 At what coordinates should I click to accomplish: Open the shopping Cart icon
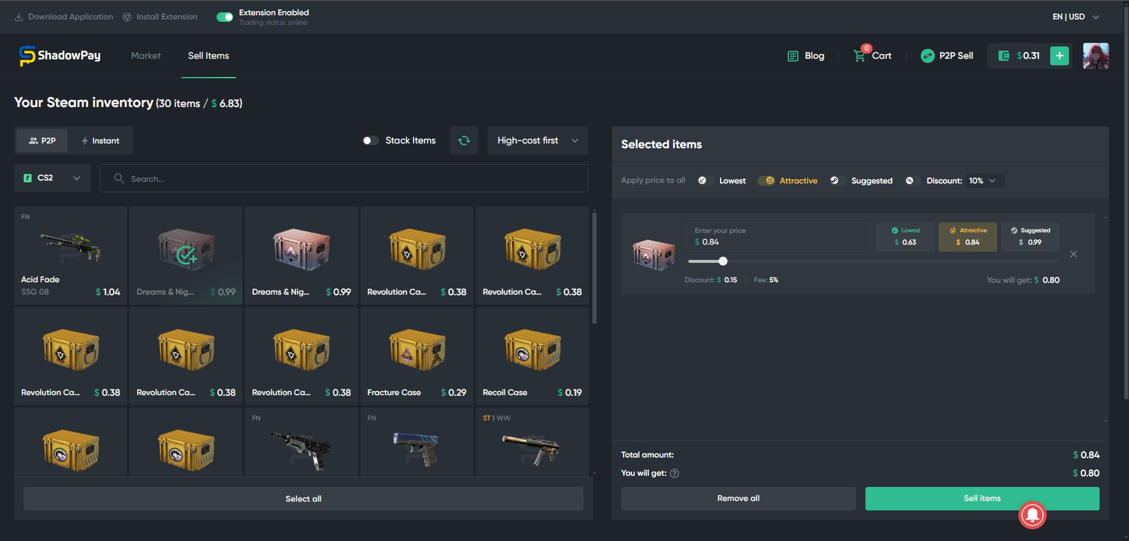860,56
